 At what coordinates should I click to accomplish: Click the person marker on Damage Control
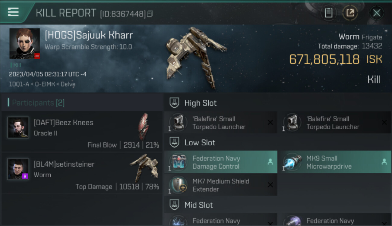coord(270,162)
